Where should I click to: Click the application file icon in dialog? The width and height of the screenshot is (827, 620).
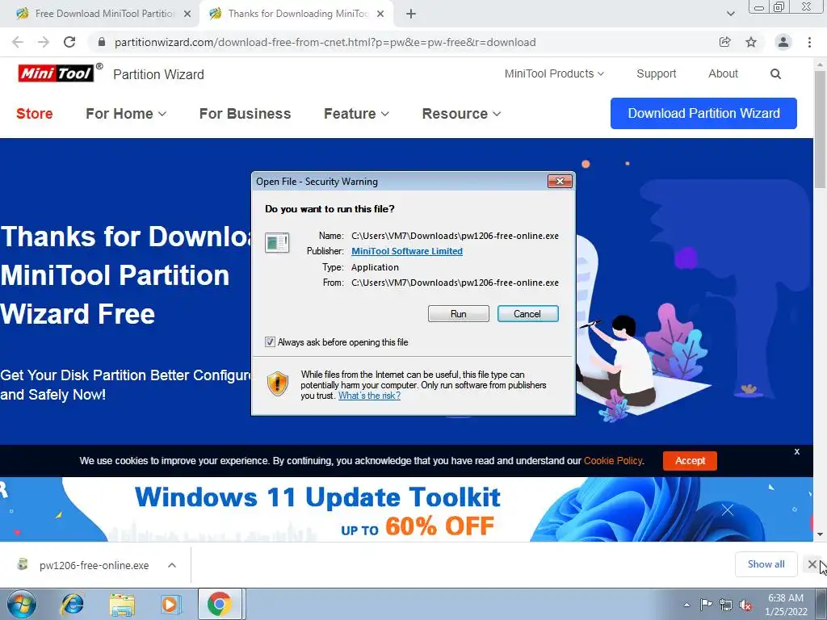tap(277, 243)
